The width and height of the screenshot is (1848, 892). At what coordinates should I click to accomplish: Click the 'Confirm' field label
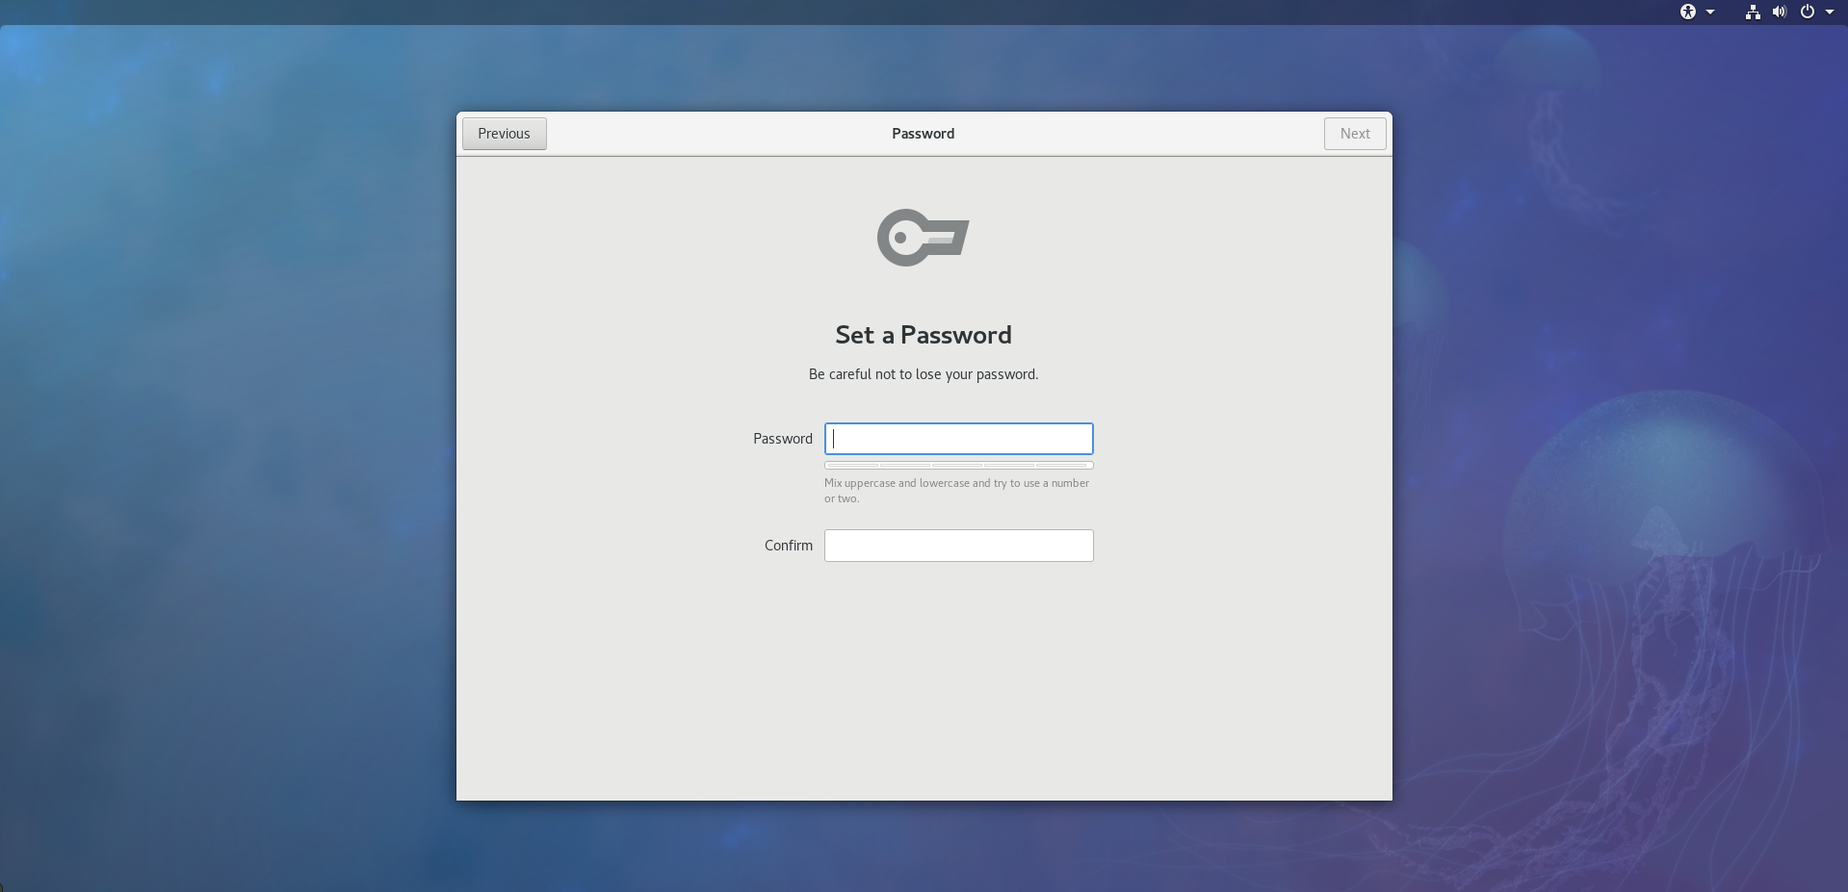point(788,546)
